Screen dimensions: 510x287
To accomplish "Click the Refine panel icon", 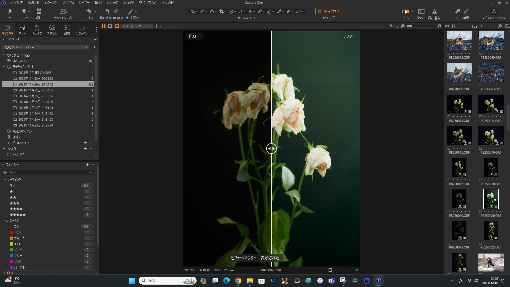I will point(81,29).
